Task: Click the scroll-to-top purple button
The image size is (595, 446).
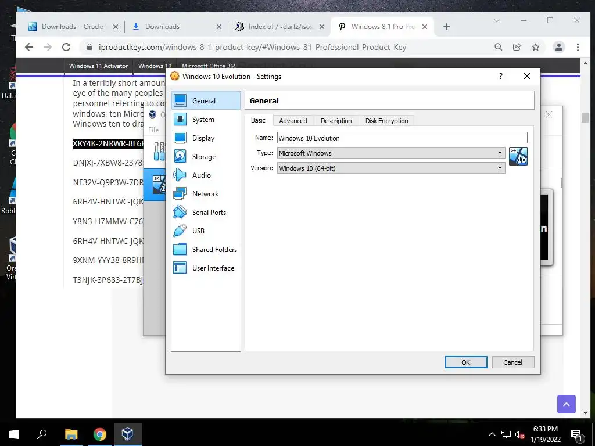Action: (x=566, y=404)
